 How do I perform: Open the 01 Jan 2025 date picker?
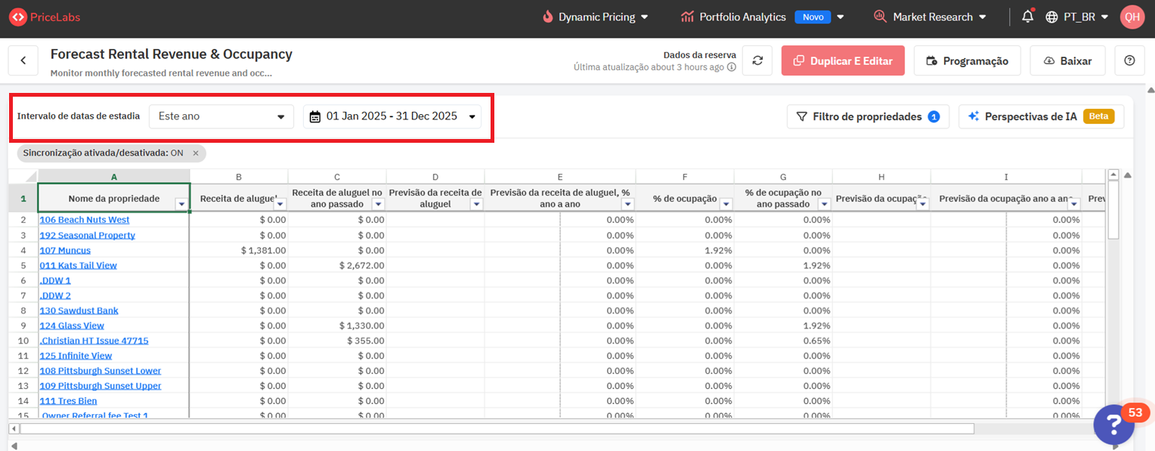tap(392, 116)
